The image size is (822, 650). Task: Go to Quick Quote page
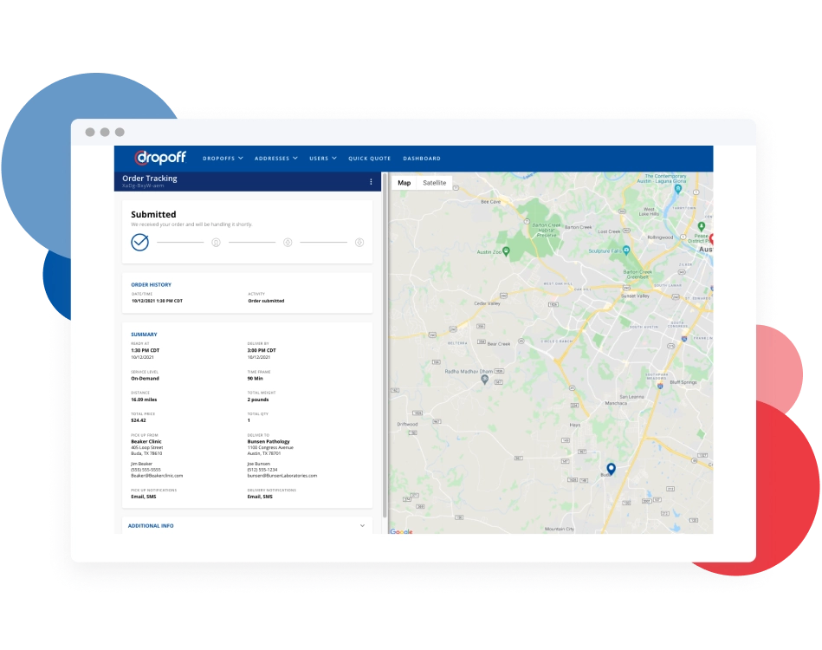[370, 159]
